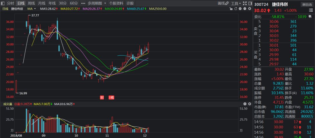Click the red 财 marker on chart
This screenshot has width=315, height=138.
[x=102, y=98]
